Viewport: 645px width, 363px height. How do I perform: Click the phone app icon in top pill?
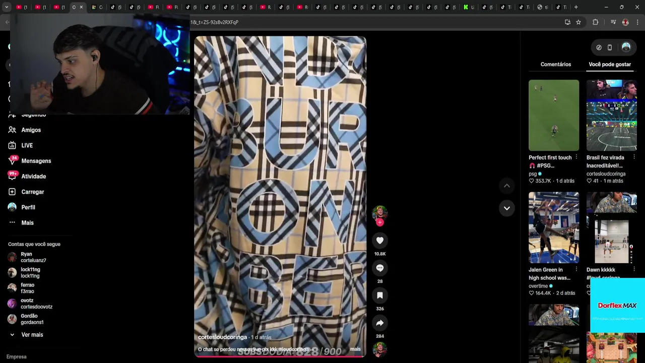pos(610,47)
